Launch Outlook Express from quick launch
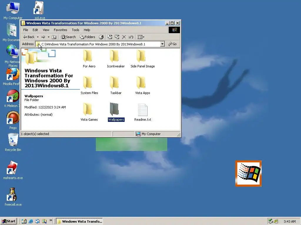Viewport: 301px width, 225px height. tap(37, 221)
